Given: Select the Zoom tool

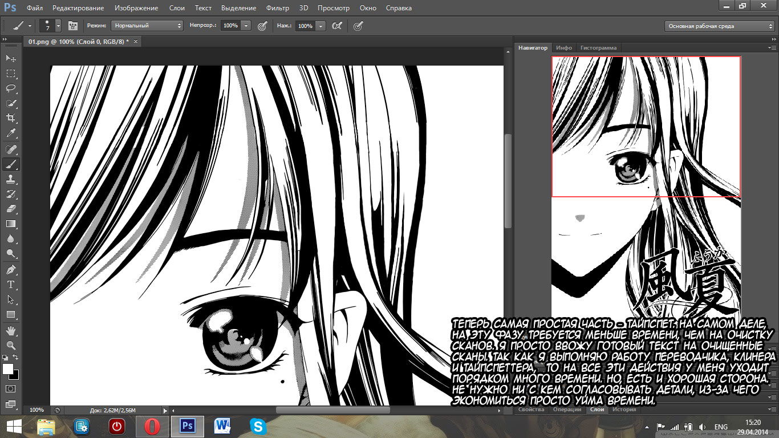Looking at the screenshot, I should tap(11, 345).
